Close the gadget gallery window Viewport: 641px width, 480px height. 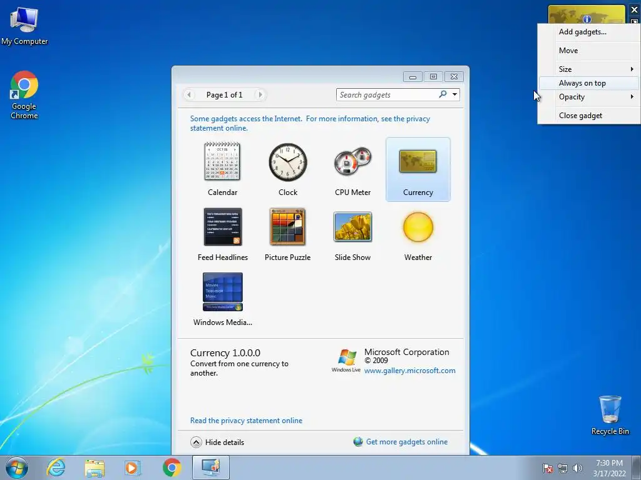coord(454,77)
